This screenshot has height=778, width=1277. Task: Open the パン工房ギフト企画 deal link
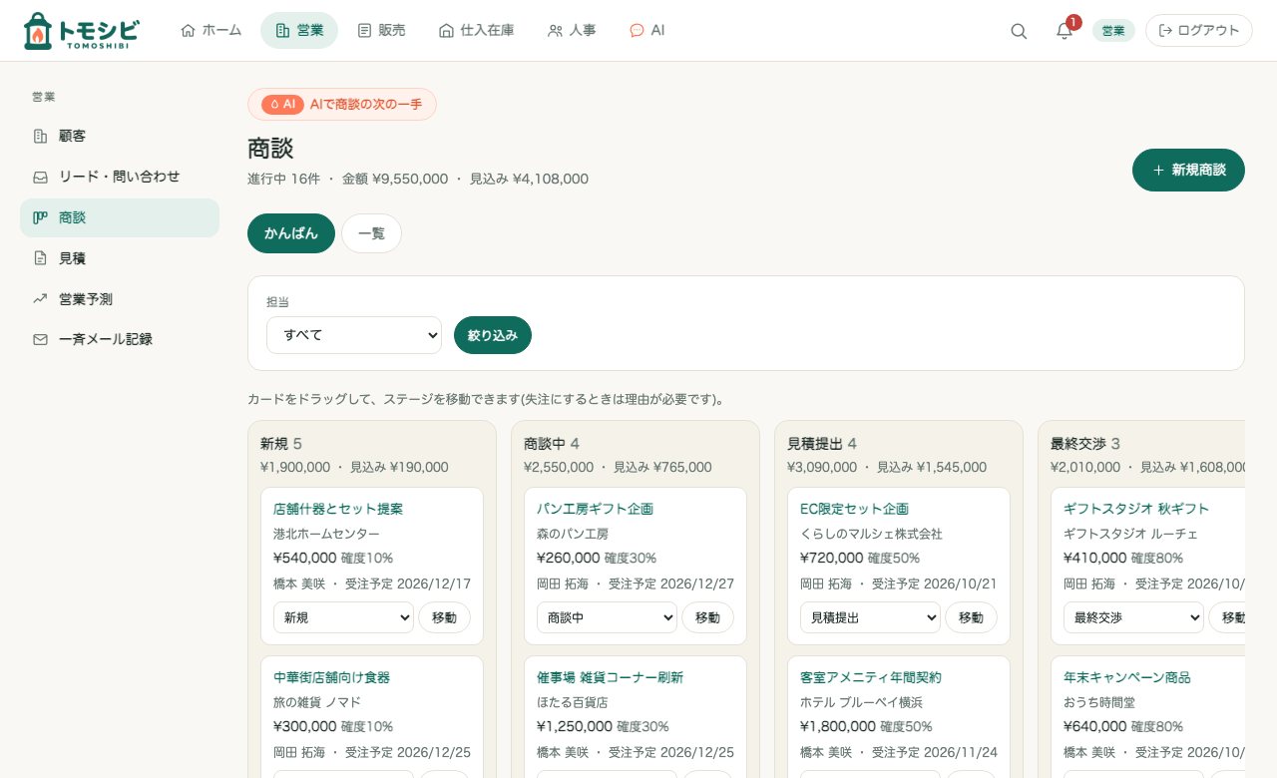595,509
